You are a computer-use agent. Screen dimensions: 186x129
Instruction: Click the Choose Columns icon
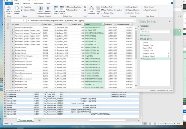(x=40, y=8)
